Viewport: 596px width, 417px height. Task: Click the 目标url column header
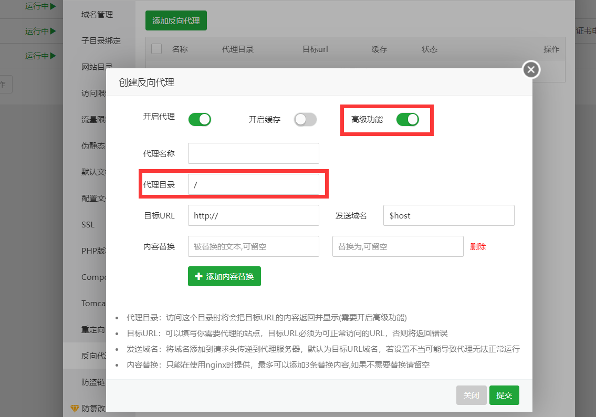[x=315, y=49]
